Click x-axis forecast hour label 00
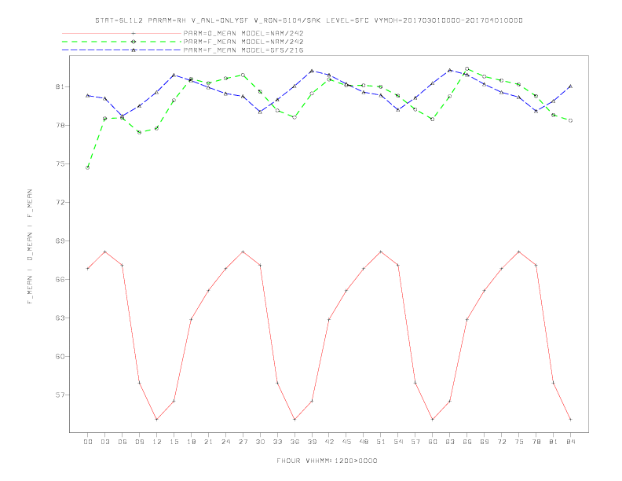This screenshot has width=622, height=481. pyautogui.click(x=88, y=442)
